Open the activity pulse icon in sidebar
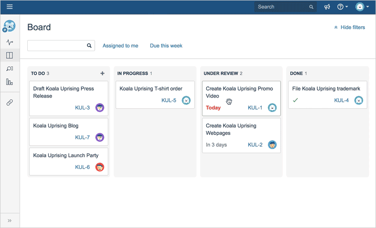The width and height of the screenshot is (376, 228). click(9, 42)
